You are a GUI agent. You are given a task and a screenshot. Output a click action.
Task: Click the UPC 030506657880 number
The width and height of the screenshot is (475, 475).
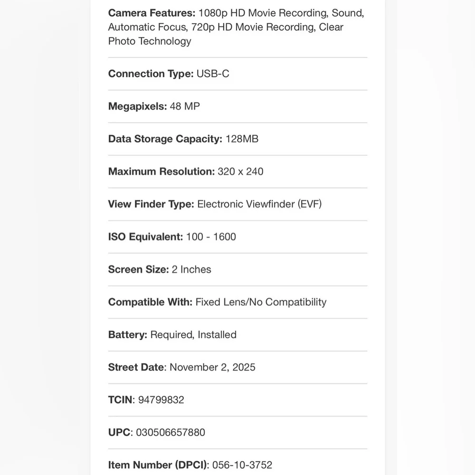coord(171,433)
